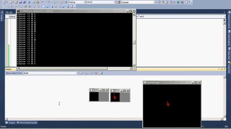This screenshot has width=231, height=129.
Task: Click the editor split window handle
Action: click(225, 20)
